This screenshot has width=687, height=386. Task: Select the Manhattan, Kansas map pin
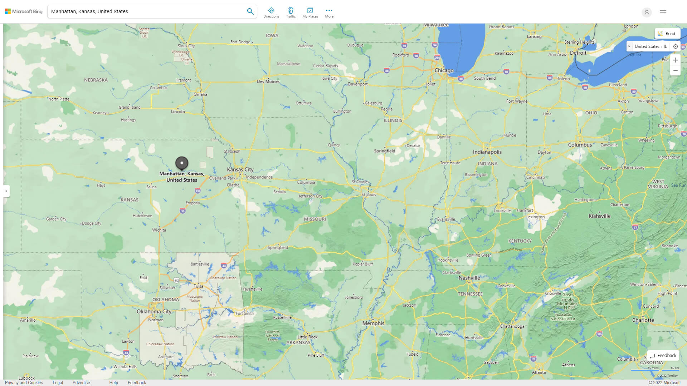[182, 163]
